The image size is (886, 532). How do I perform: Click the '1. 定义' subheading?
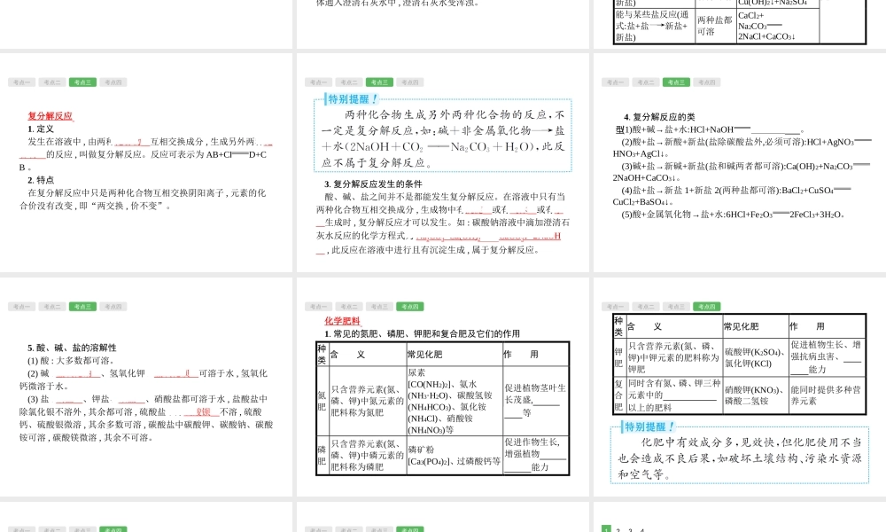[41, 129]
